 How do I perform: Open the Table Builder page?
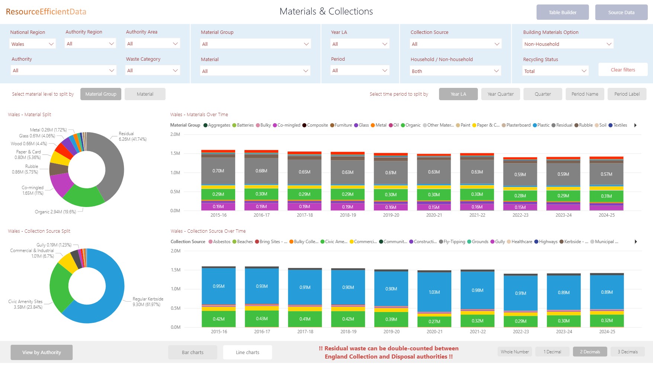tap(562, 12)
